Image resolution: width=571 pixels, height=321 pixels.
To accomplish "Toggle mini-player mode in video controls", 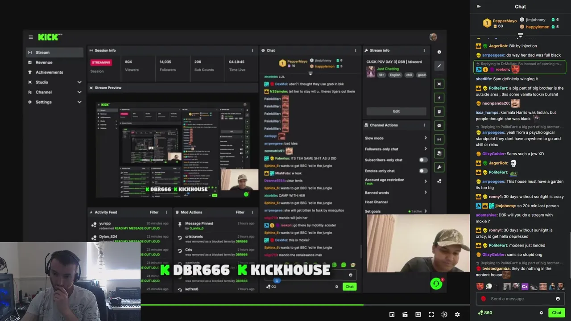I will tap(392, 314).
